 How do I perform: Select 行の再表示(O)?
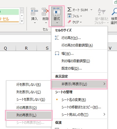coord(29,108)
